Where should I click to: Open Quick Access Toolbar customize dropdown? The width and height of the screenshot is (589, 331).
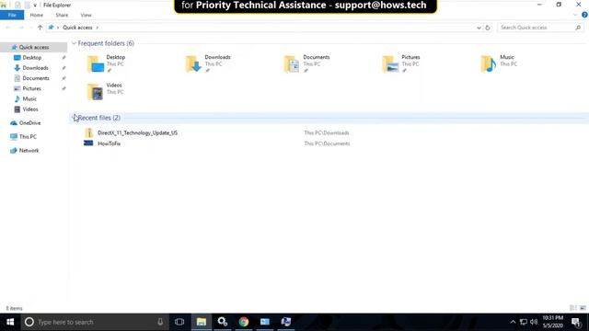click(35, 6)
